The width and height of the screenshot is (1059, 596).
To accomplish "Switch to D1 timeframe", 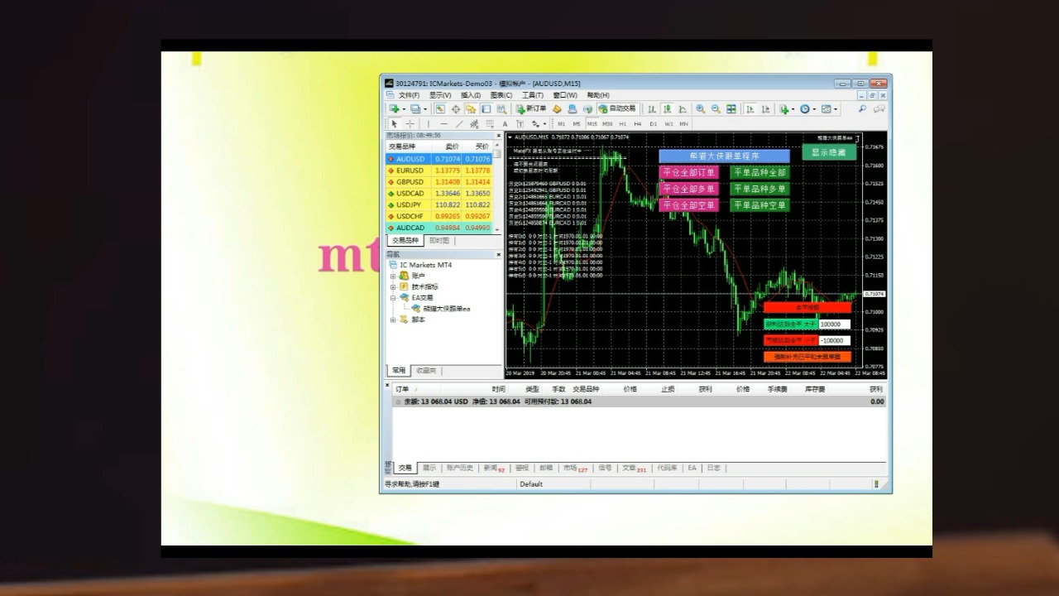I will click(x=653, y=124).
